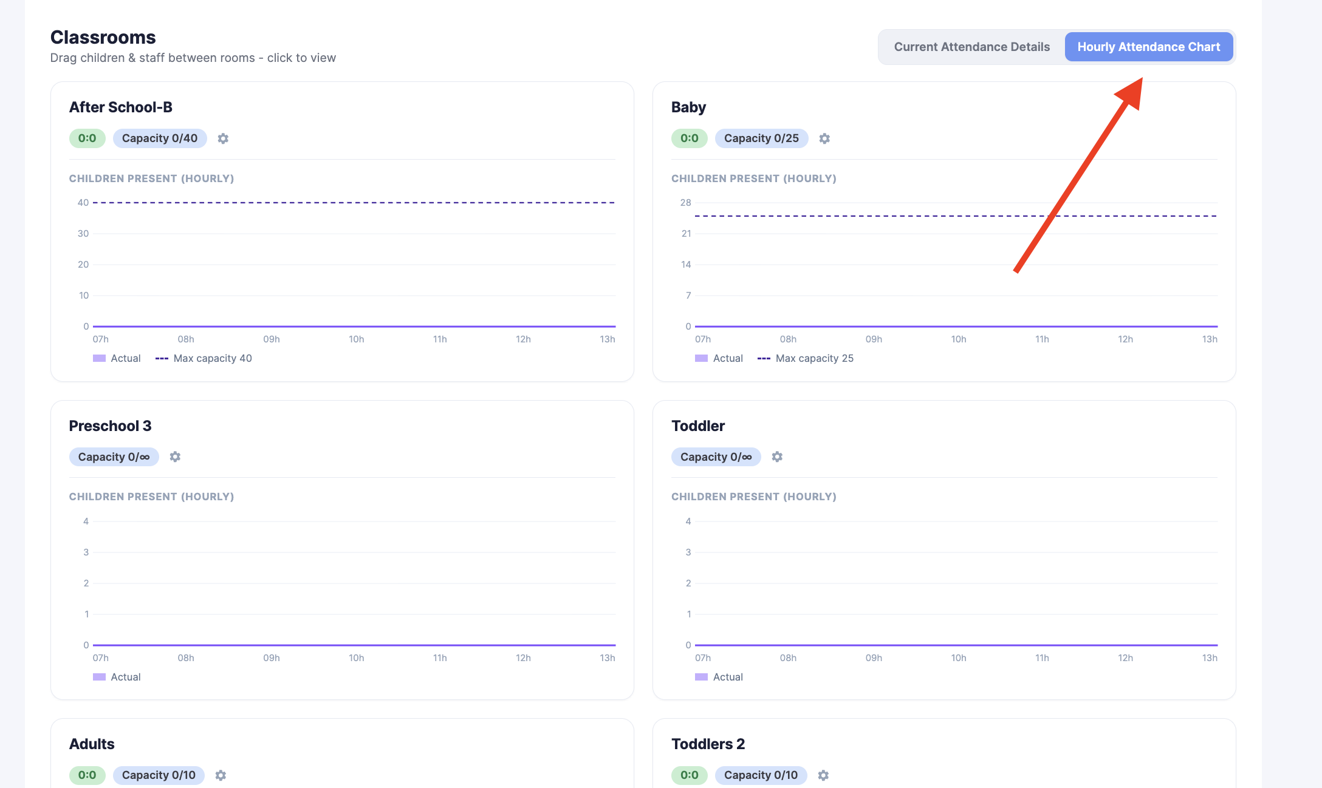Click the 0:0 ratio badge in Baby
The height and width of the screenshot is (788, 1322).
point(689,138)
